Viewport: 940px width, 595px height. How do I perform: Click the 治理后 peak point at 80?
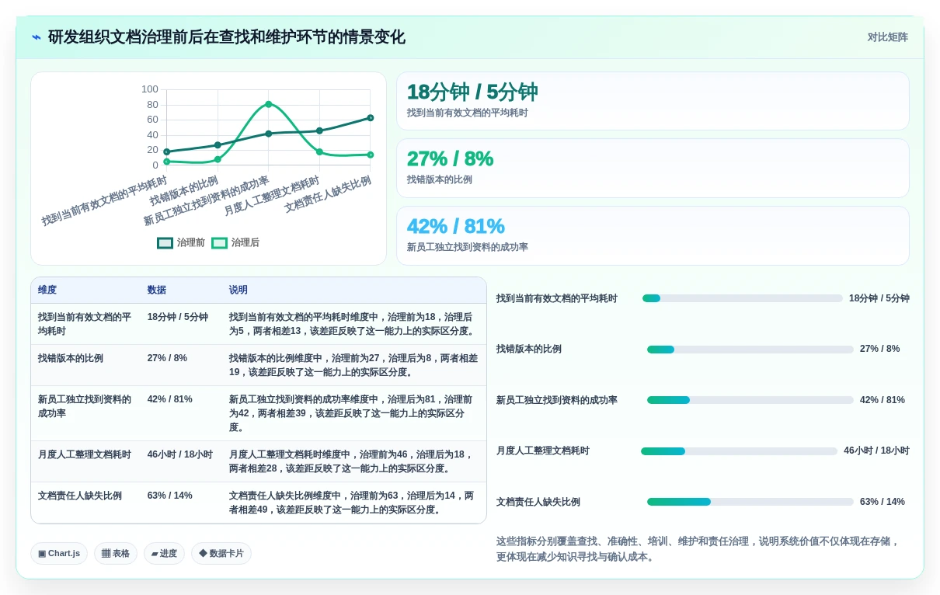pos(269,104)
